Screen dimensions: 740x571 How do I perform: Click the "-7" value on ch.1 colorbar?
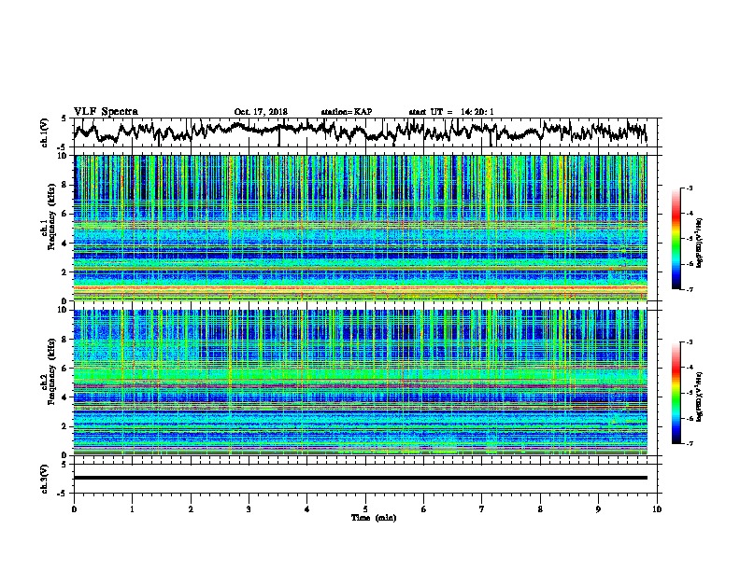pyautogui.click(x=690, y=289)
